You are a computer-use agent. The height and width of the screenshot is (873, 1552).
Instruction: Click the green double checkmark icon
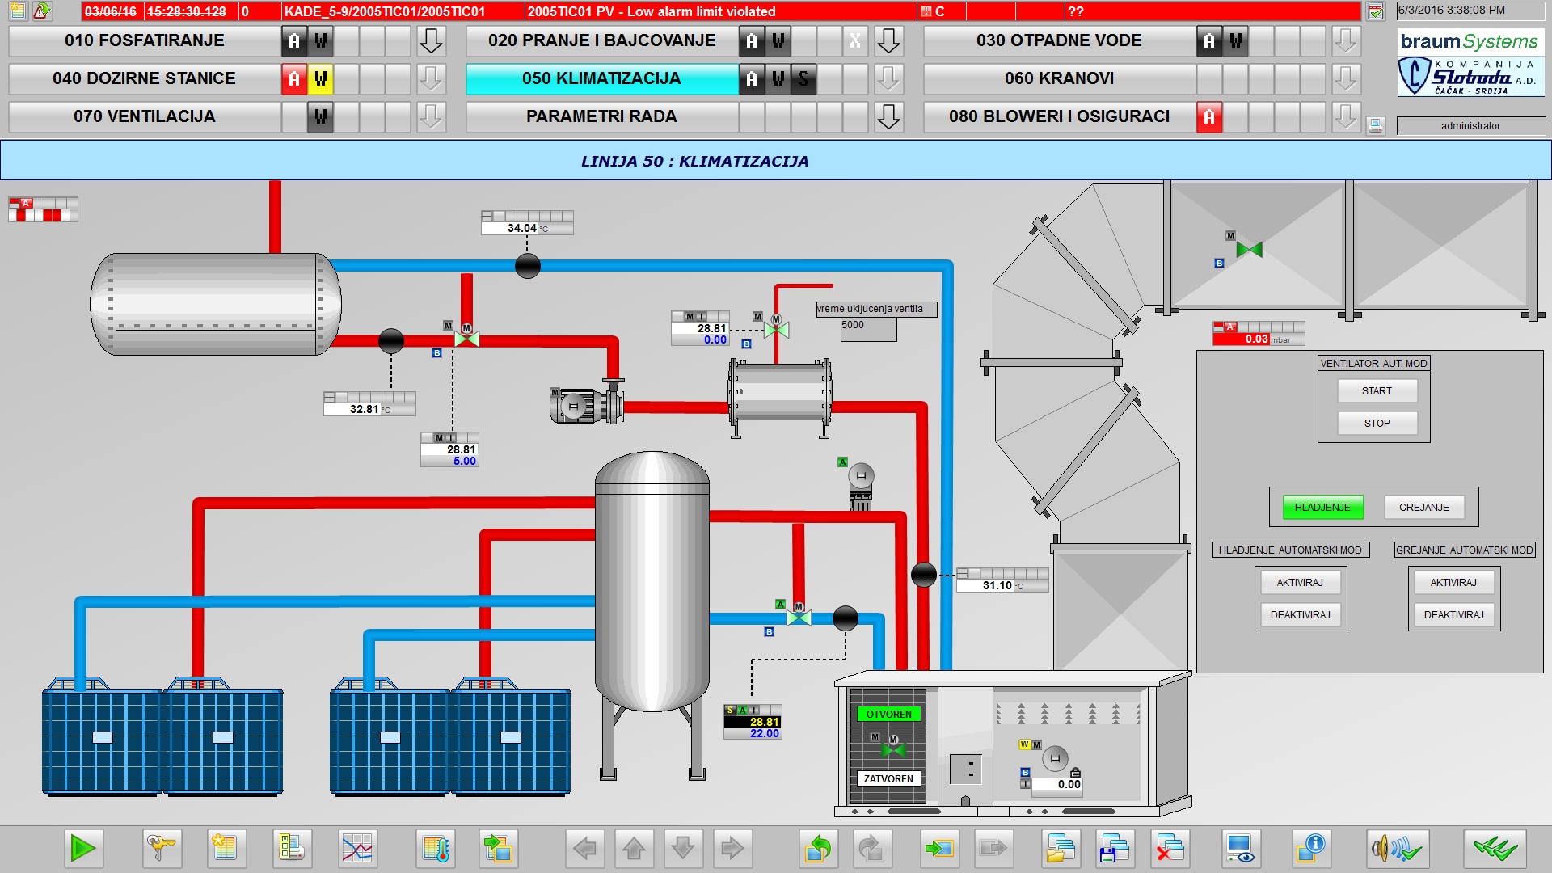(1494, 849)
